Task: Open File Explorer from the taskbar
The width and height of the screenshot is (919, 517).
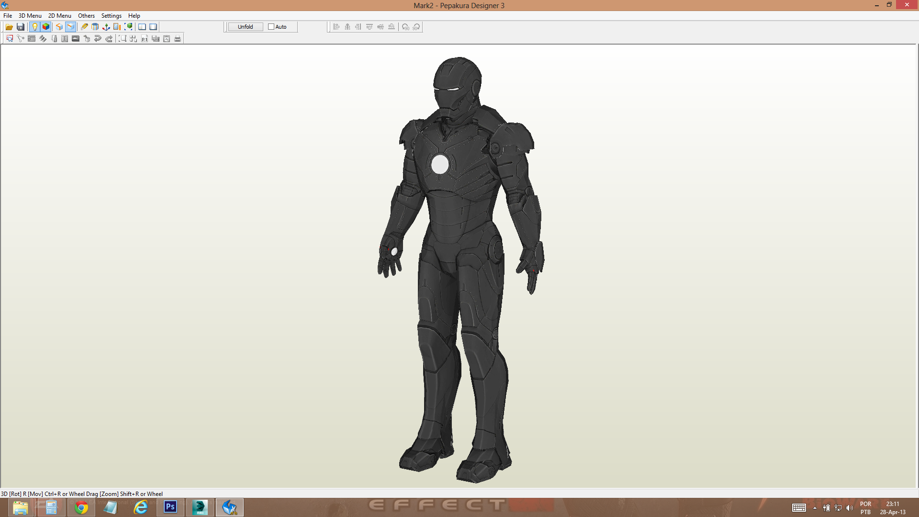Action: coord(21,507)
